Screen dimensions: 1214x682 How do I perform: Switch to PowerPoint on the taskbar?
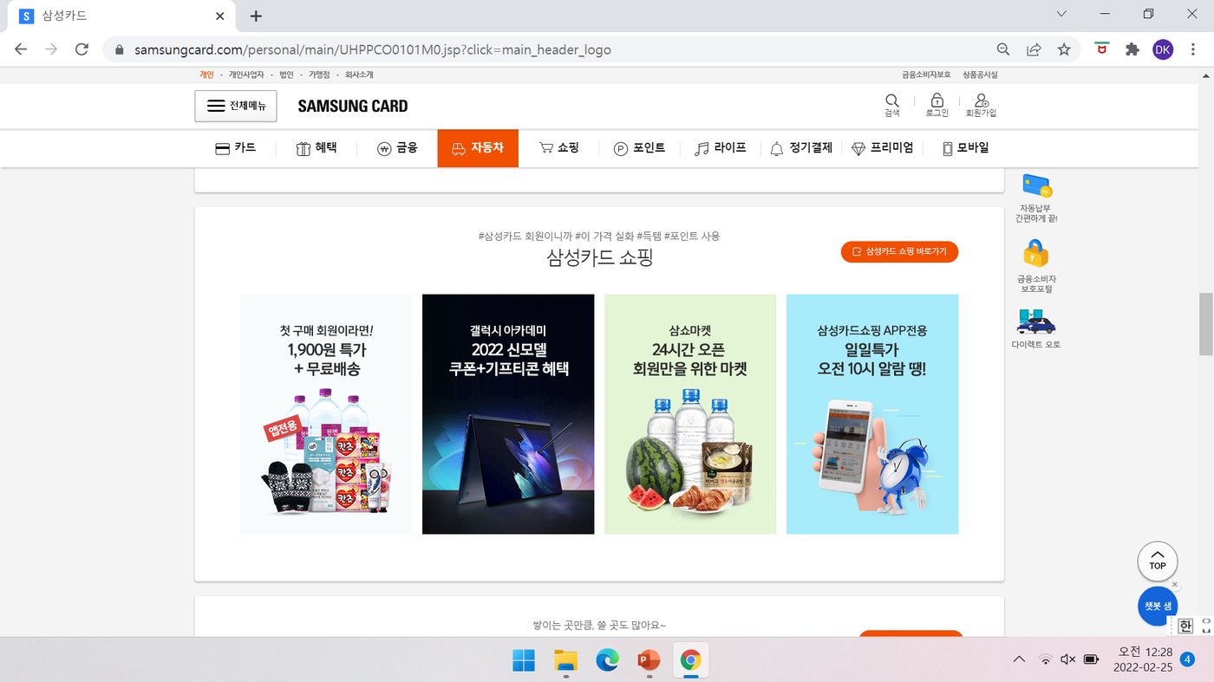tap(649, 660)
